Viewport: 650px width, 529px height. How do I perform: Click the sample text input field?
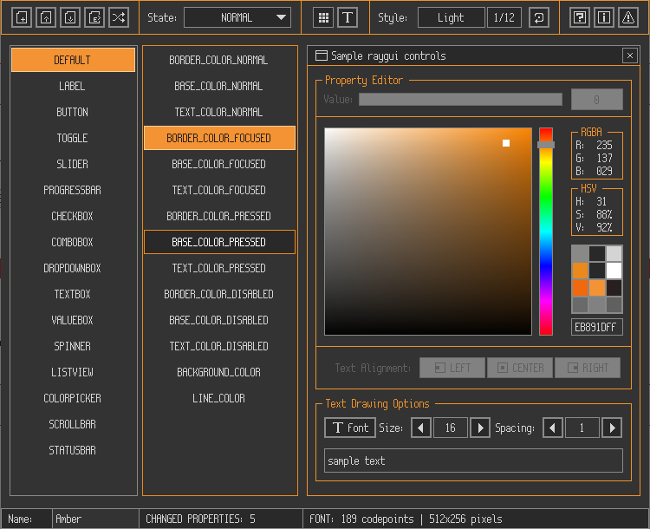473,460
